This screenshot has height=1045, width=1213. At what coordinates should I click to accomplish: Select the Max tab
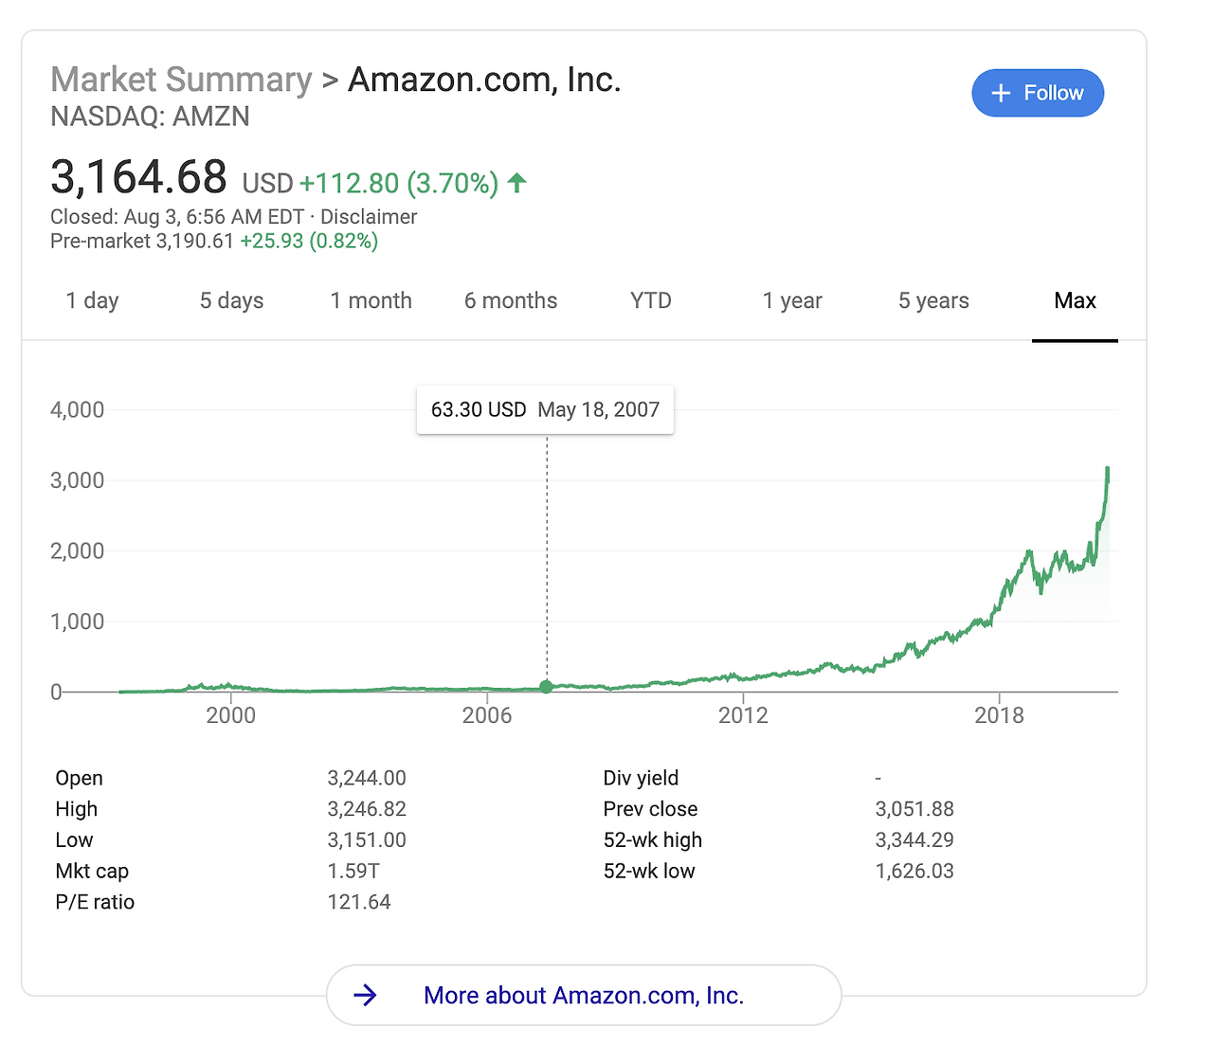1075,301
